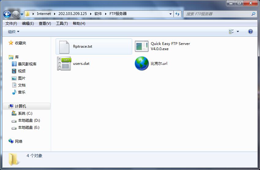Click the 系统 (C:) drive icon
The height and width of the screenshot is (170, 260).
coord(14,113)
